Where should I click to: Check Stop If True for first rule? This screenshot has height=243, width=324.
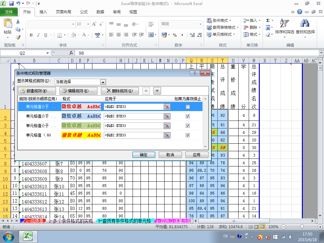[x=188, y=107]
